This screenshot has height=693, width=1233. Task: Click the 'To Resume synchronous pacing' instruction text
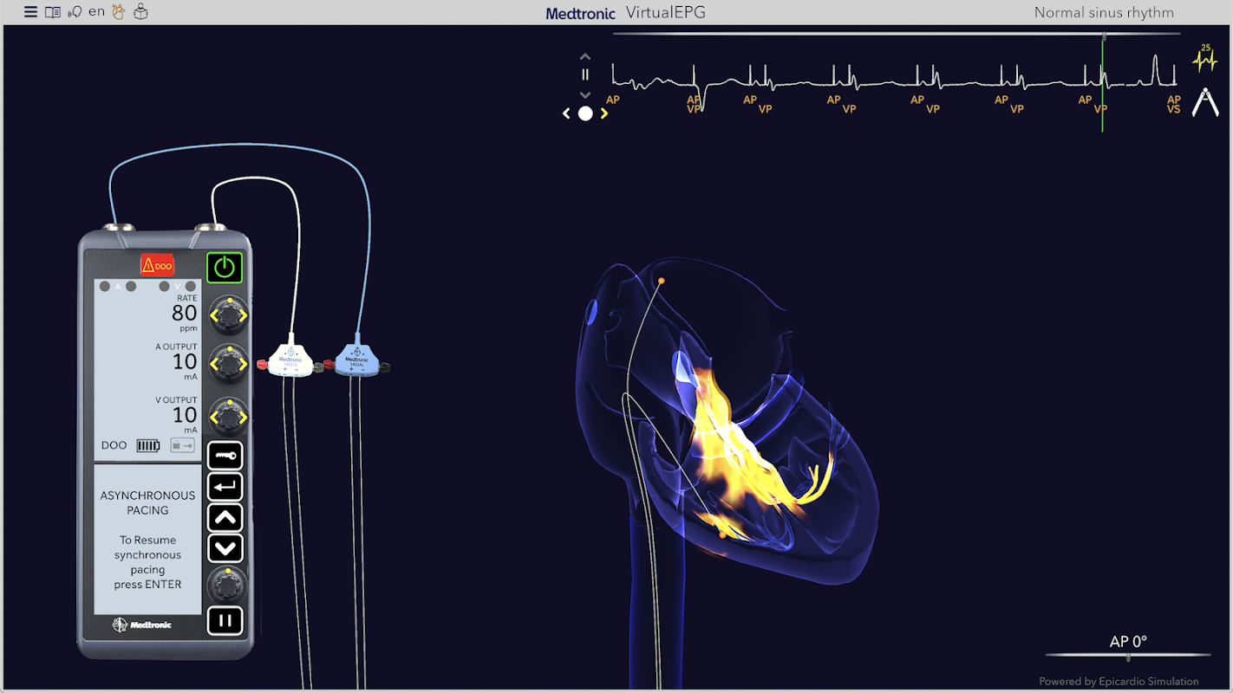148,562
